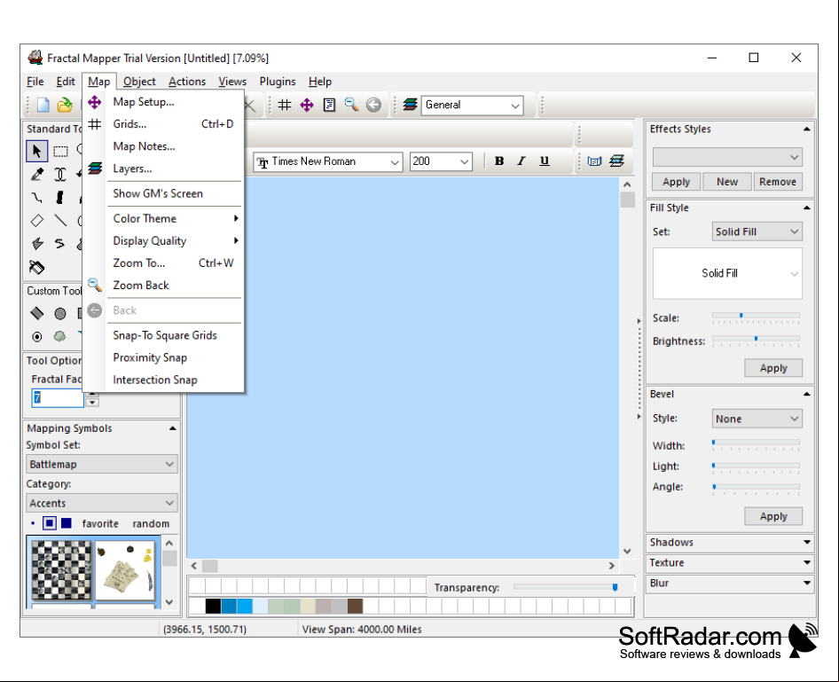
Task: Click Apply in the Effects Styles panel
Action: (677, 182)
